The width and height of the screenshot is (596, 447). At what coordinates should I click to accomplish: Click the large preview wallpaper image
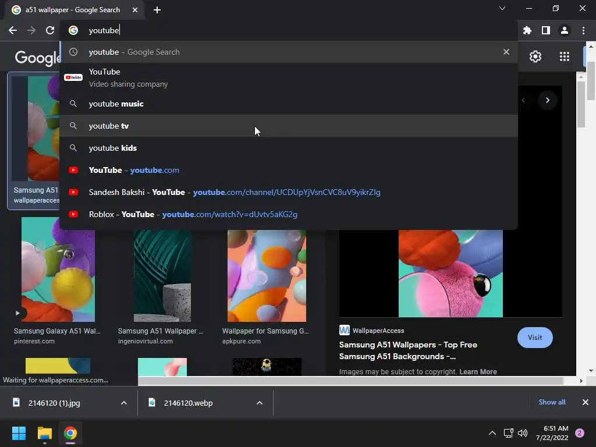[450, 274]
